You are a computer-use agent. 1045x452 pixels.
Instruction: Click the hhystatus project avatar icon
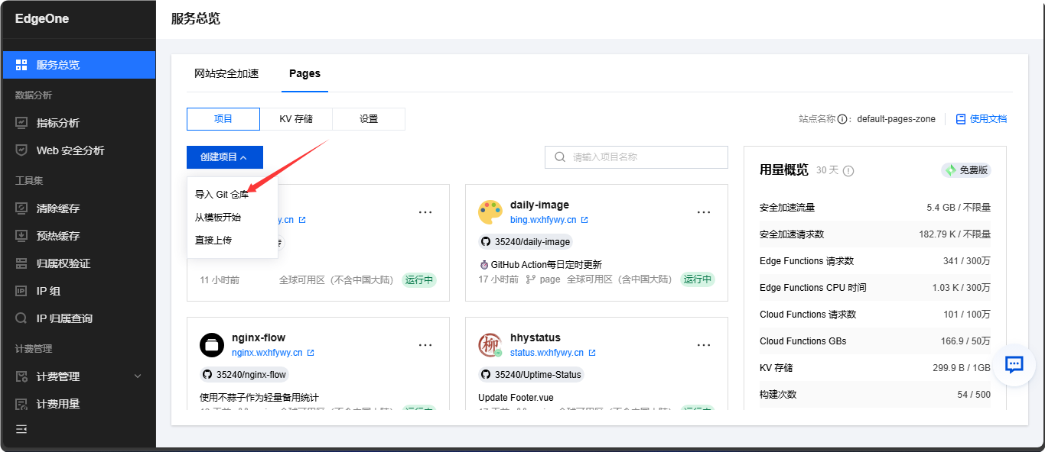[490, 345]
